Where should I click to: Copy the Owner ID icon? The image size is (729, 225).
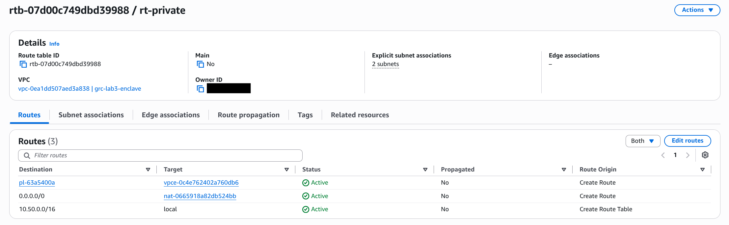pyautogui.click(x=200, y=89)
